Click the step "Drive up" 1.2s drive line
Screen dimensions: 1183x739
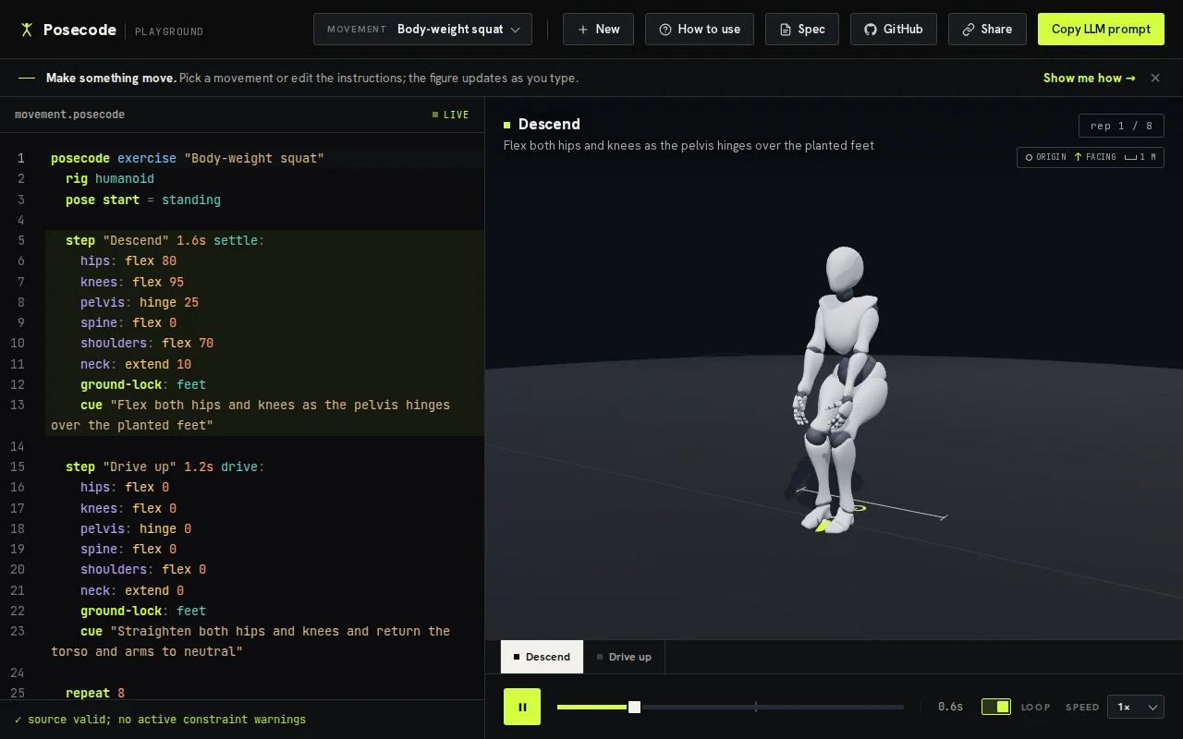[165, 466]
